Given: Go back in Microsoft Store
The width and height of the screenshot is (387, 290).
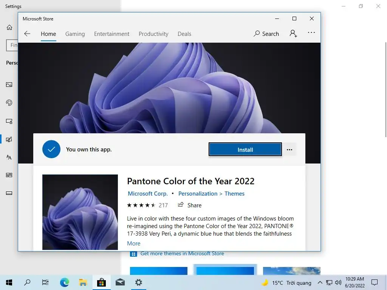Looking at the screenshot, I should [27, 34].
